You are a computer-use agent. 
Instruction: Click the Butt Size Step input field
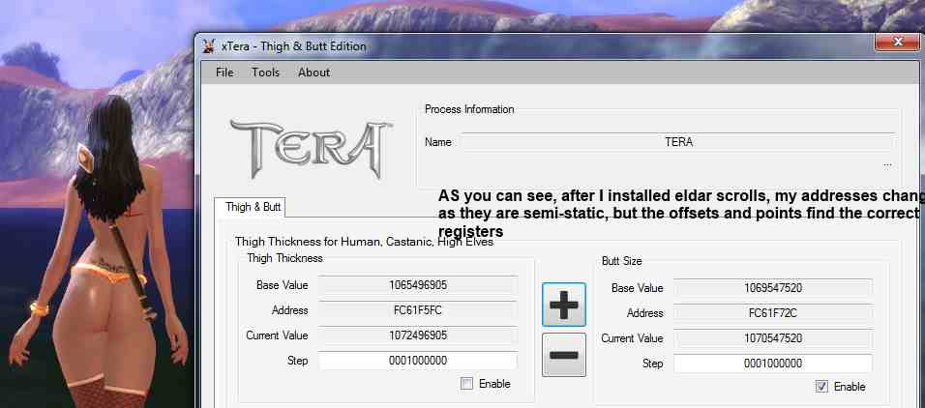[x=773, y=364]
